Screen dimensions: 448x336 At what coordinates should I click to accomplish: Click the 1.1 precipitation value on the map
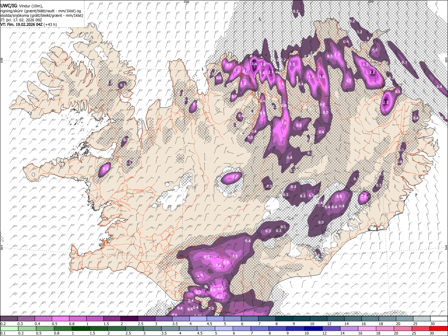point(311,77)
